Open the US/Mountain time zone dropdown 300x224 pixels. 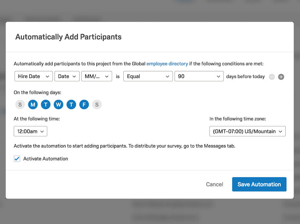tap(247, 131)
